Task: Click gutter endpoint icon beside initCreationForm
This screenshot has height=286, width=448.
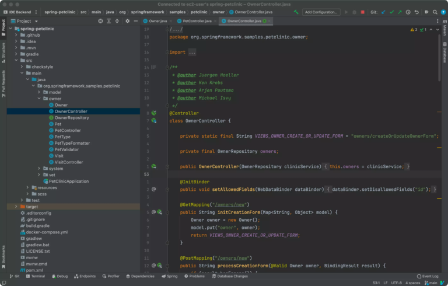Action: pos(159,212)
